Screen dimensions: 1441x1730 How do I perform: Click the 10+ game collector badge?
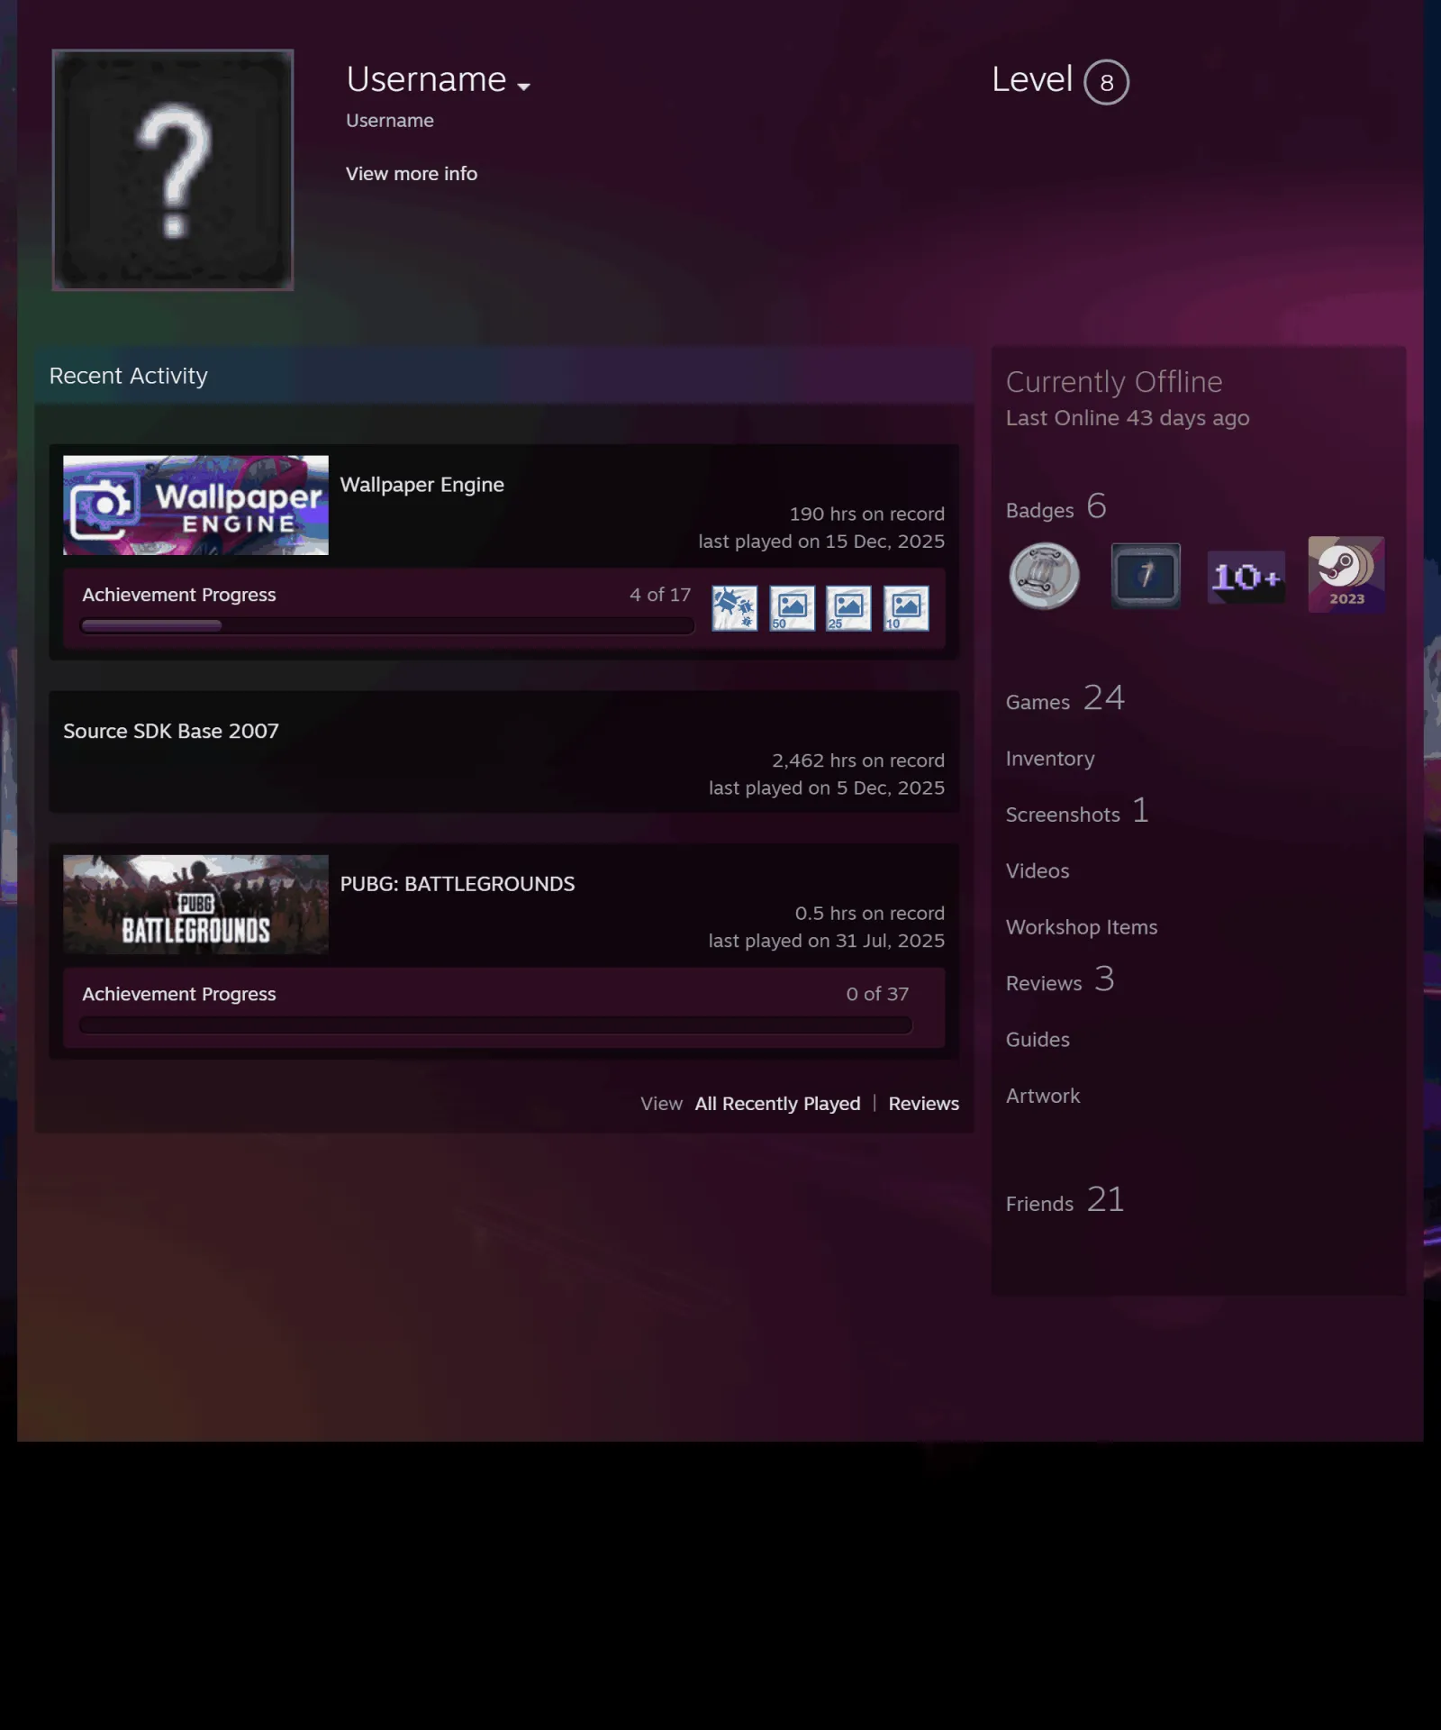(x=1246, y=577)
